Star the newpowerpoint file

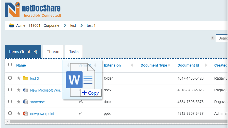click(19, 113)
